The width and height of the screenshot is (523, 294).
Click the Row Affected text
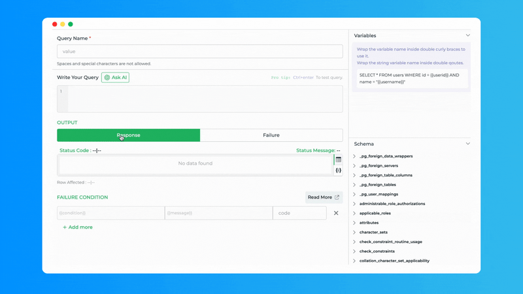[x=76, y=182]
